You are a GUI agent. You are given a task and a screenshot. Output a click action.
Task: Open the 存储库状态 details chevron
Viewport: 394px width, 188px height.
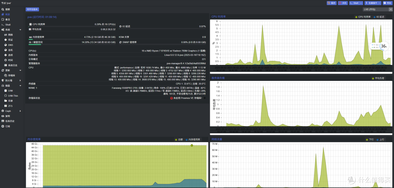pyautogui.click(x=205, y=98)
